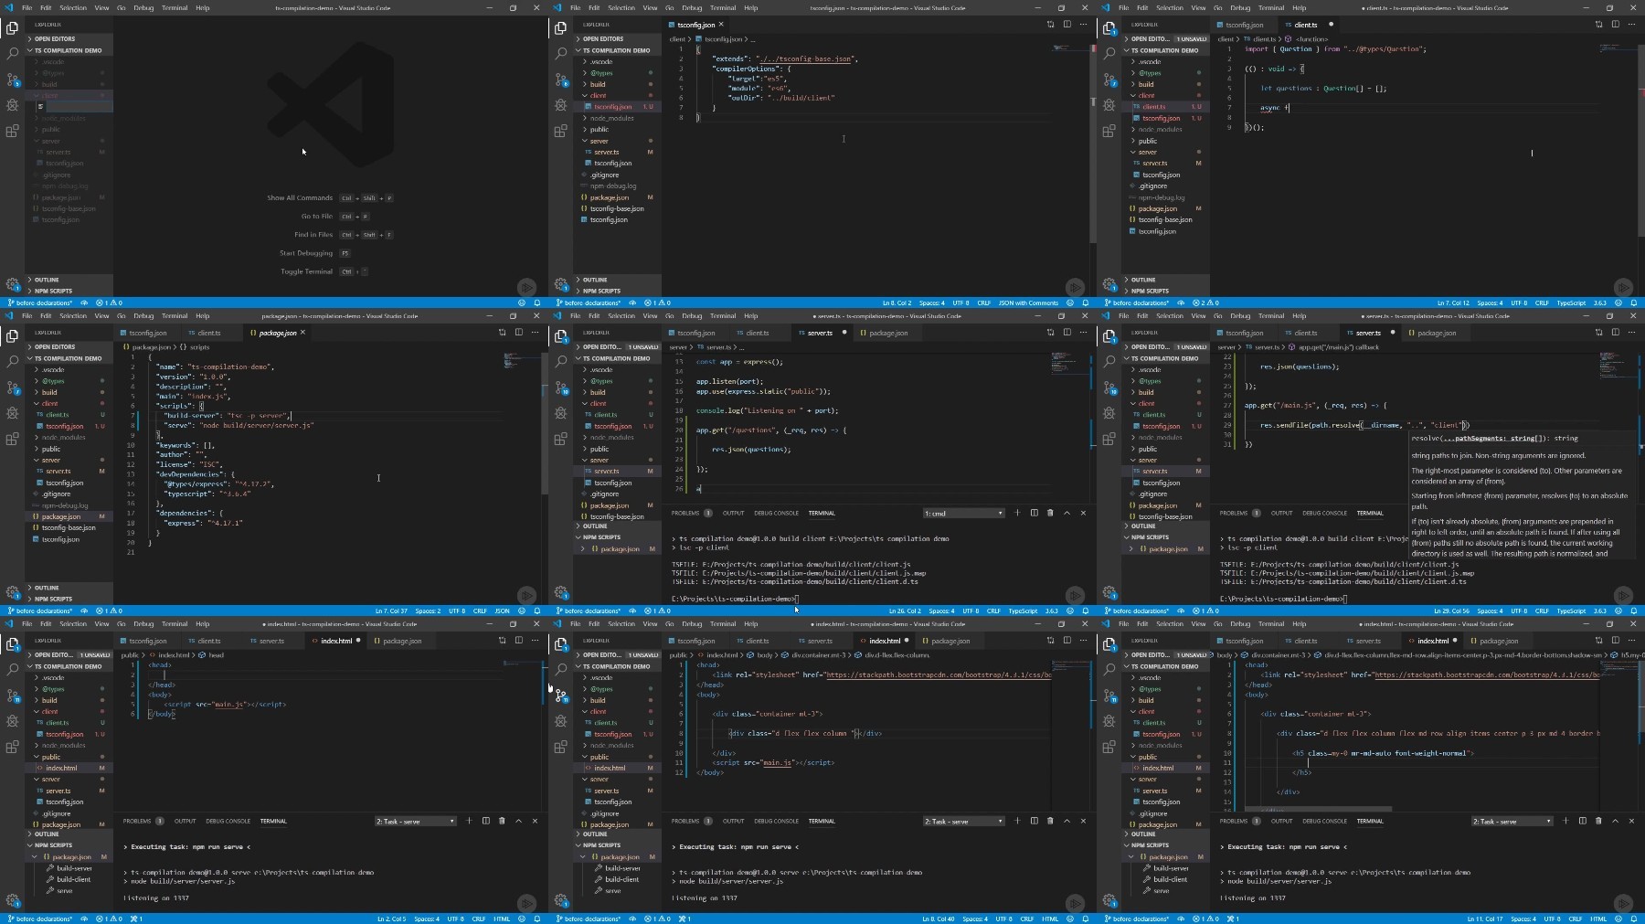Open the terminal selector in the 'Ln 2, Col 5' window
This screenshot has height=924, width=1645.
click(415, 822)
